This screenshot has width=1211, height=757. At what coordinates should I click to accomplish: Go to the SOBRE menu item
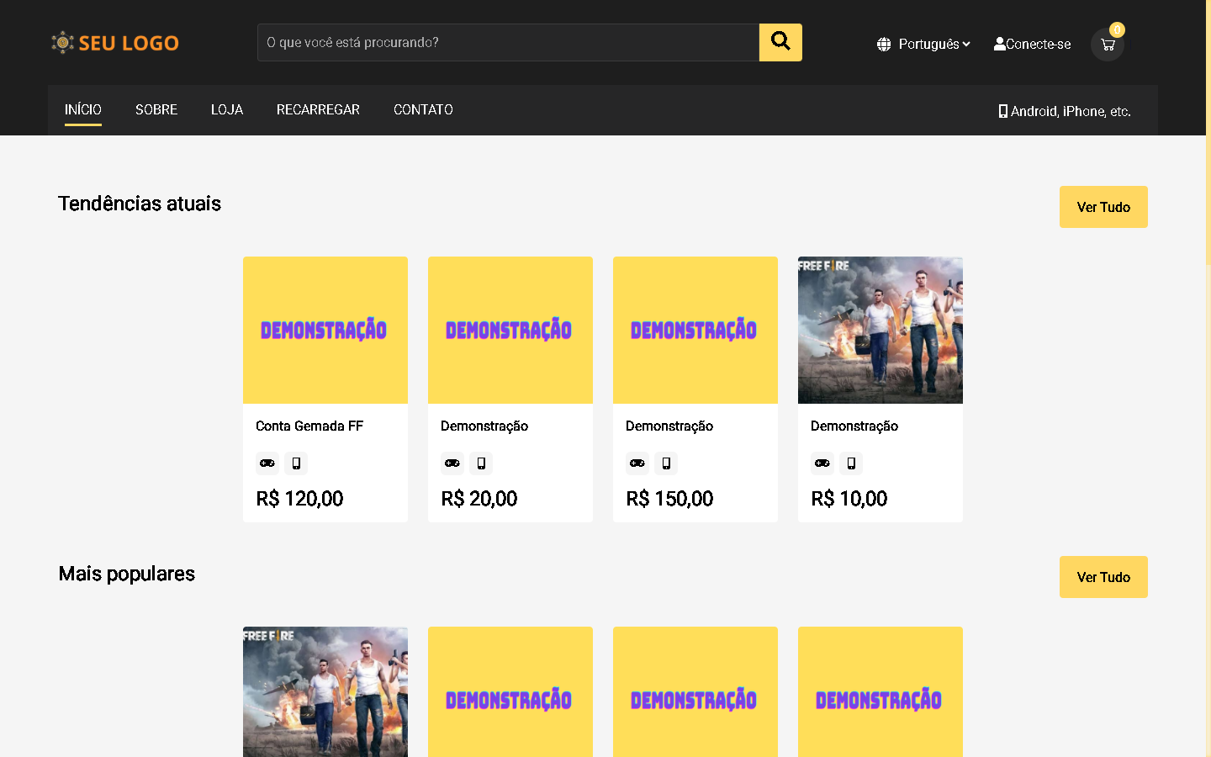click(156, 110)
